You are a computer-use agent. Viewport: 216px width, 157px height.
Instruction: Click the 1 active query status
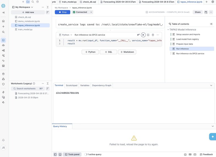coord(93,155)
